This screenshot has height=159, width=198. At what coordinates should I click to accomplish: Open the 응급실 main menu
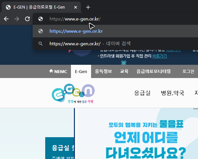tap(142, 93)
